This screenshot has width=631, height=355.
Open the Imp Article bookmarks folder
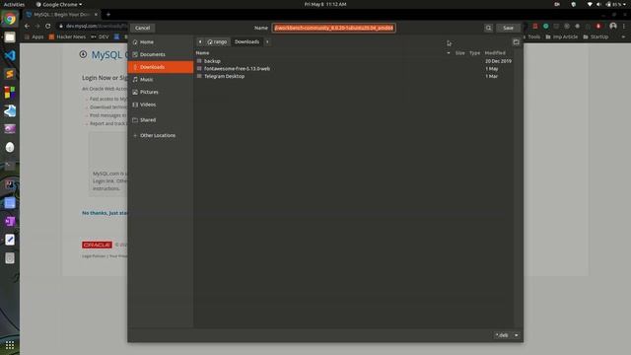pyautogui.click(x=561, y=36)
